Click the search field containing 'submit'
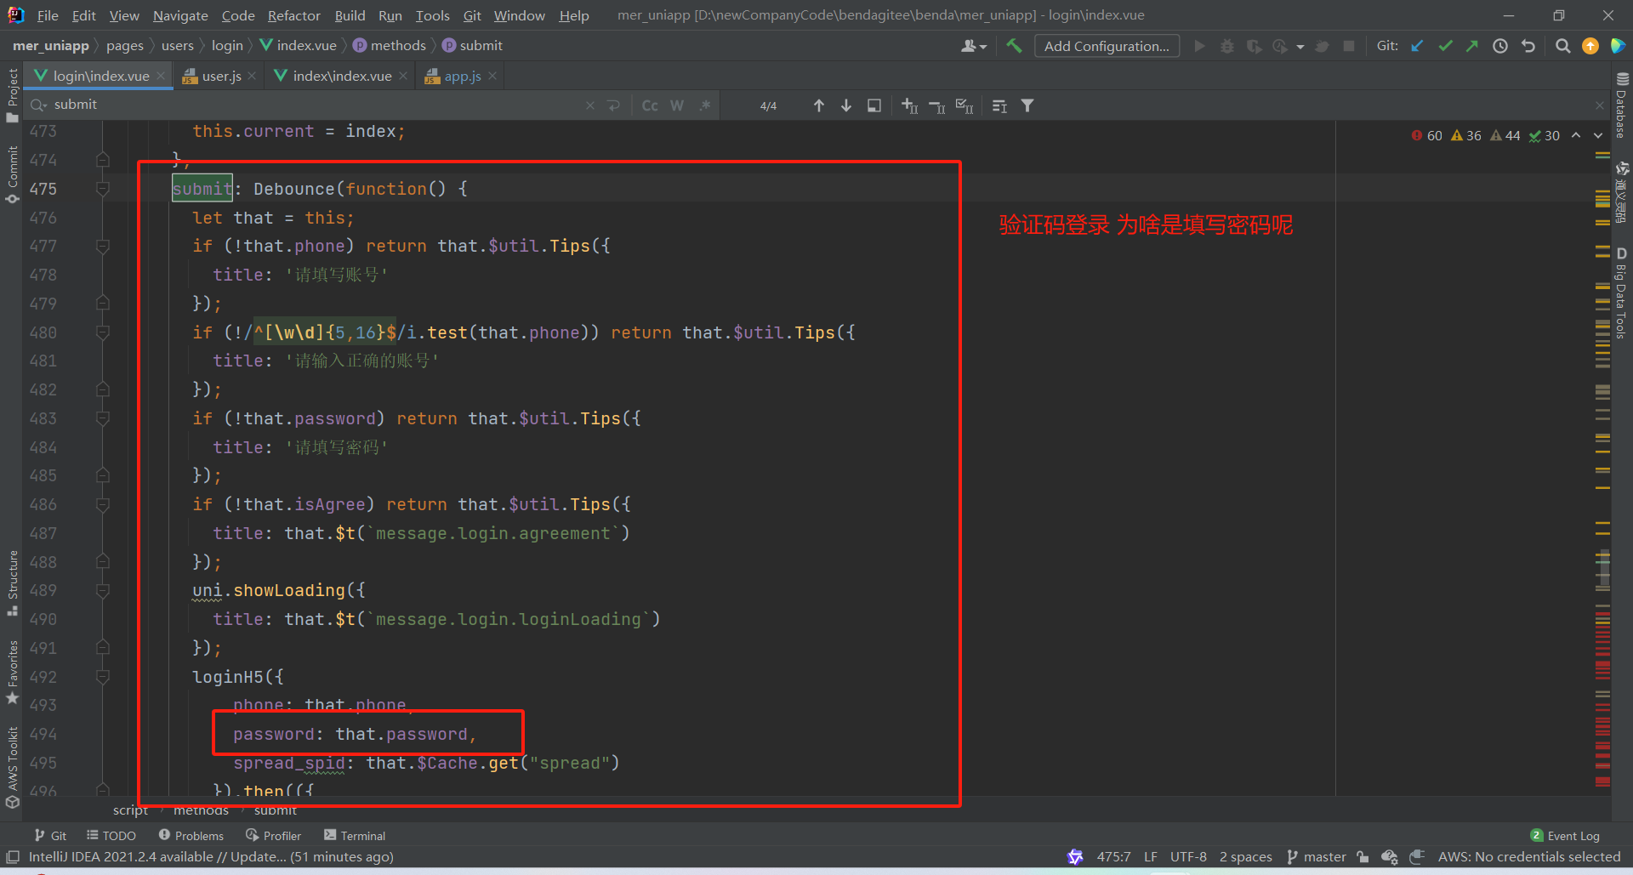 (x=315, y=105)
